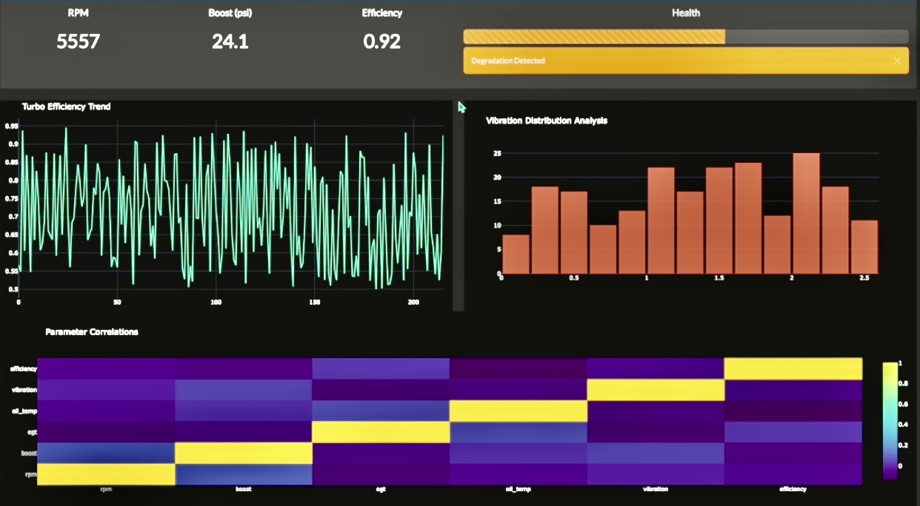
Task: Click the Health progress bar
Action: point(685,35)
